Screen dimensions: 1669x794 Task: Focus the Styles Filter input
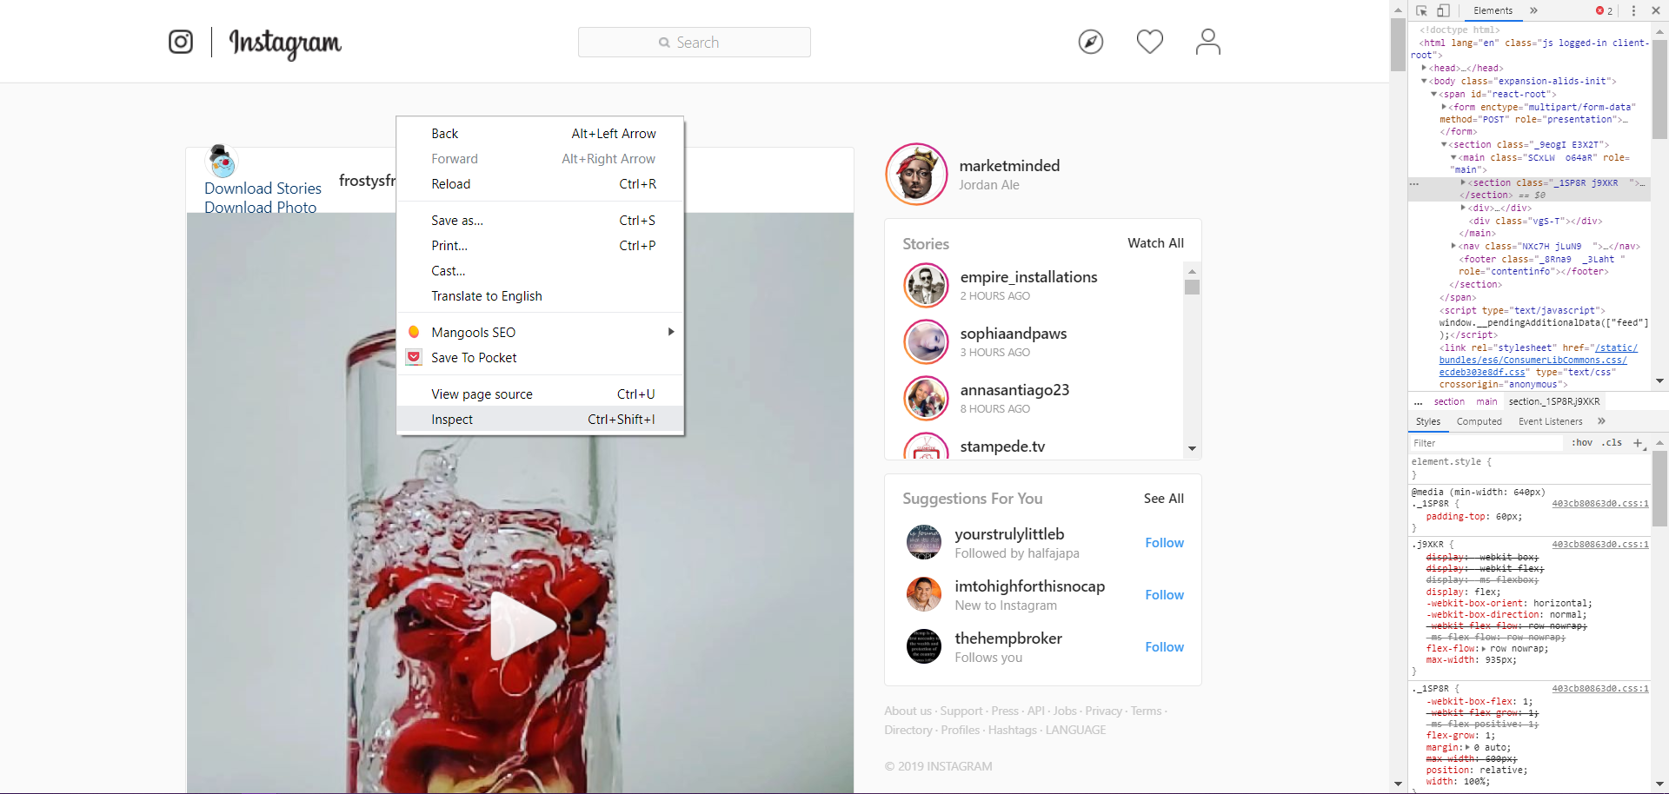pos(1486,443)
